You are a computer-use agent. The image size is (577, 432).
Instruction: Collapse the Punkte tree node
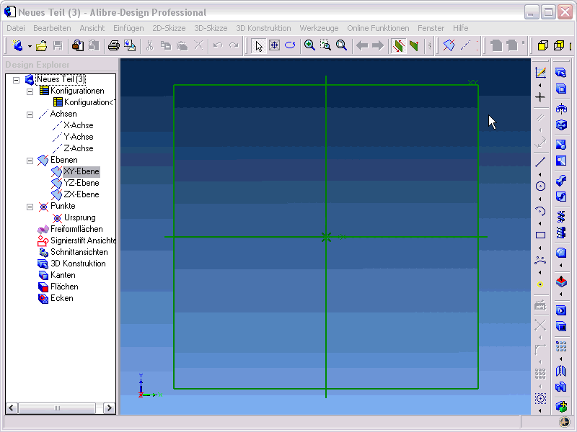30,207
